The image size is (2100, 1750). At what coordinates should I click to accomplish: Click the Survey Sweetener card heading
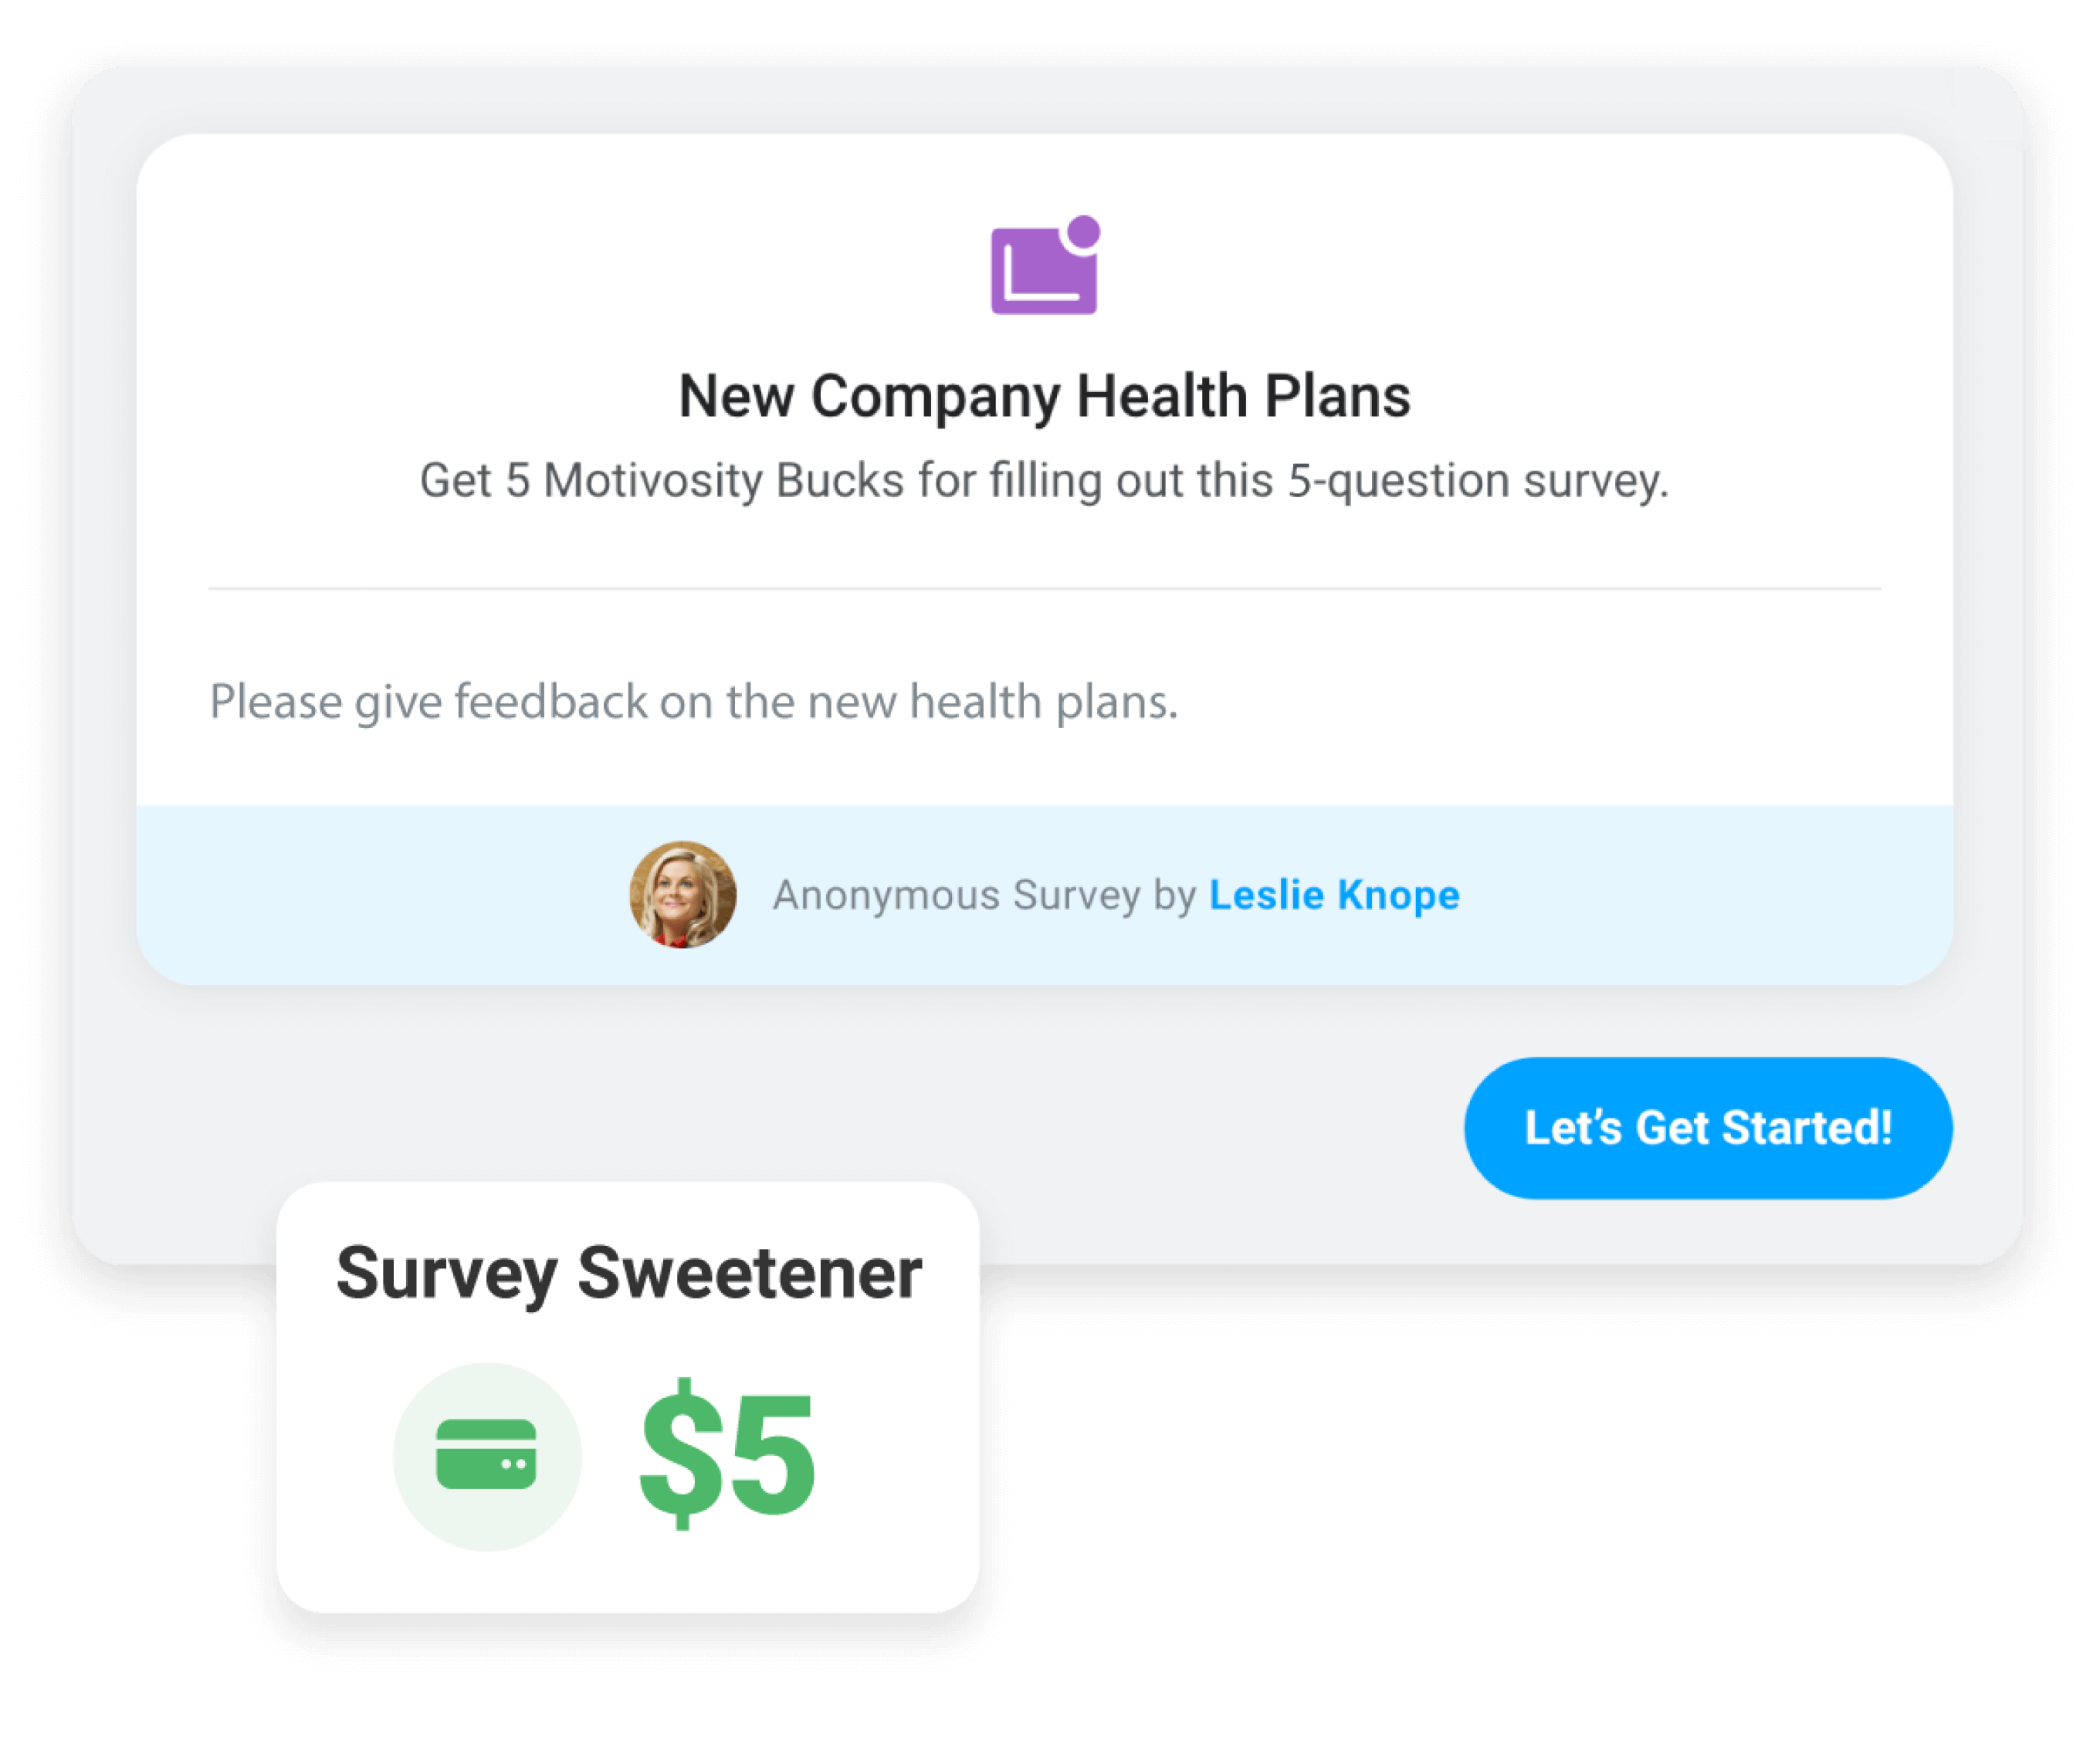click(629, 1271)
